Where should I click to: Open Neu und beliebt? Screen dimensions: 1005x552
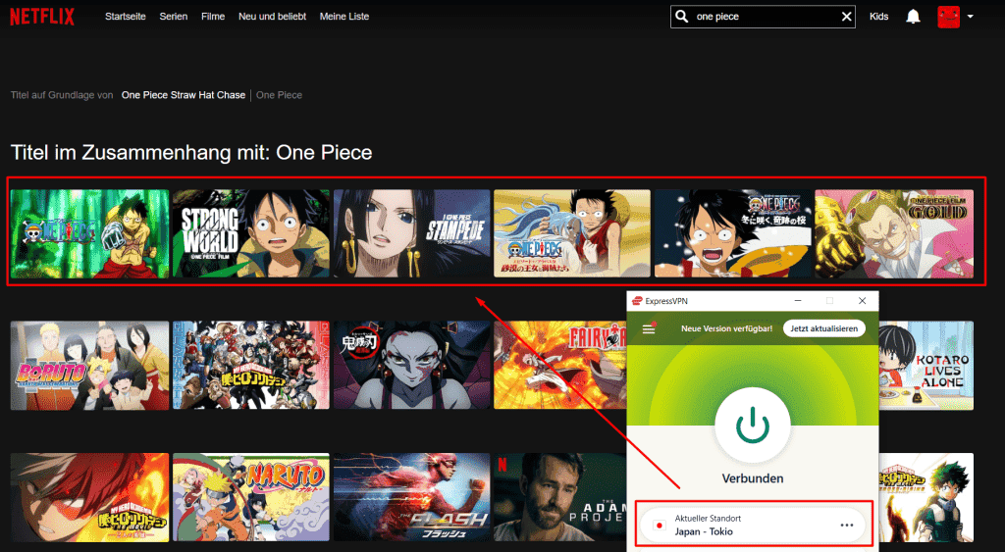tap(273, 17)
